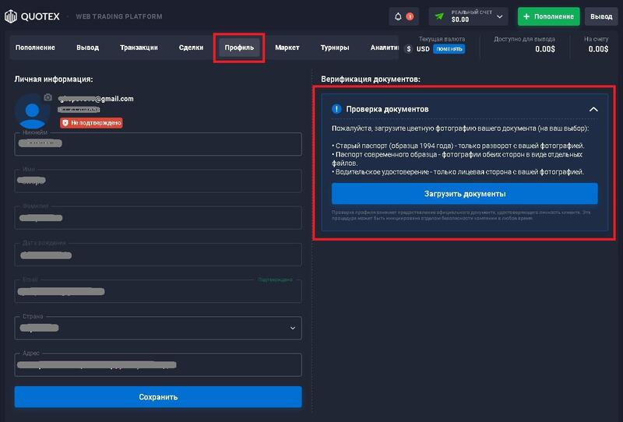
Task: Open the Вывод tab
Action: click(87, 47)
